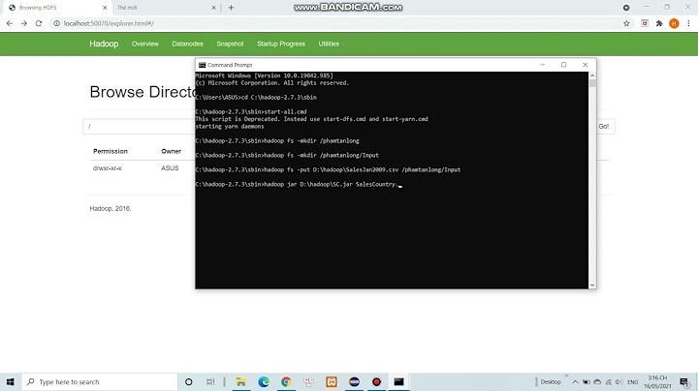Switch to Command Prompt on taskbar
The width and height of the screenshot is (698, 391).
(x=398, y=381)
